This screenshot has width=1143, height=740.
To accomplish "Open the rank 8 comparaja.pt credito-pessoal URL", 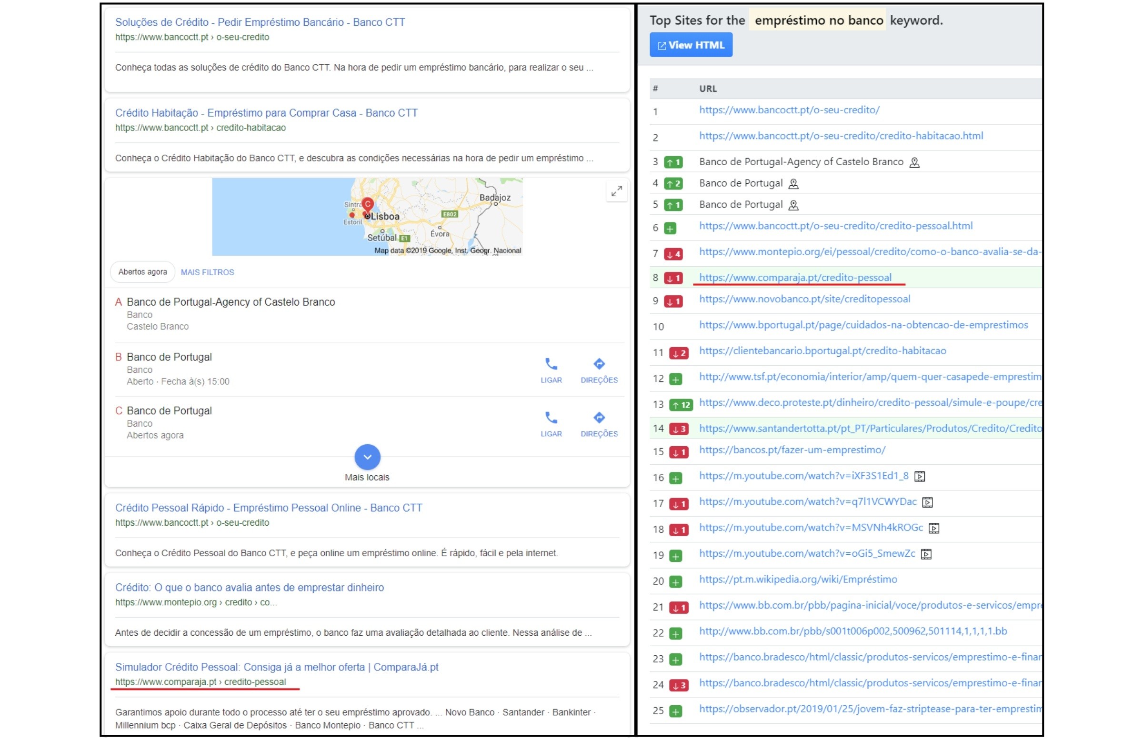I will tap(795, 278).
